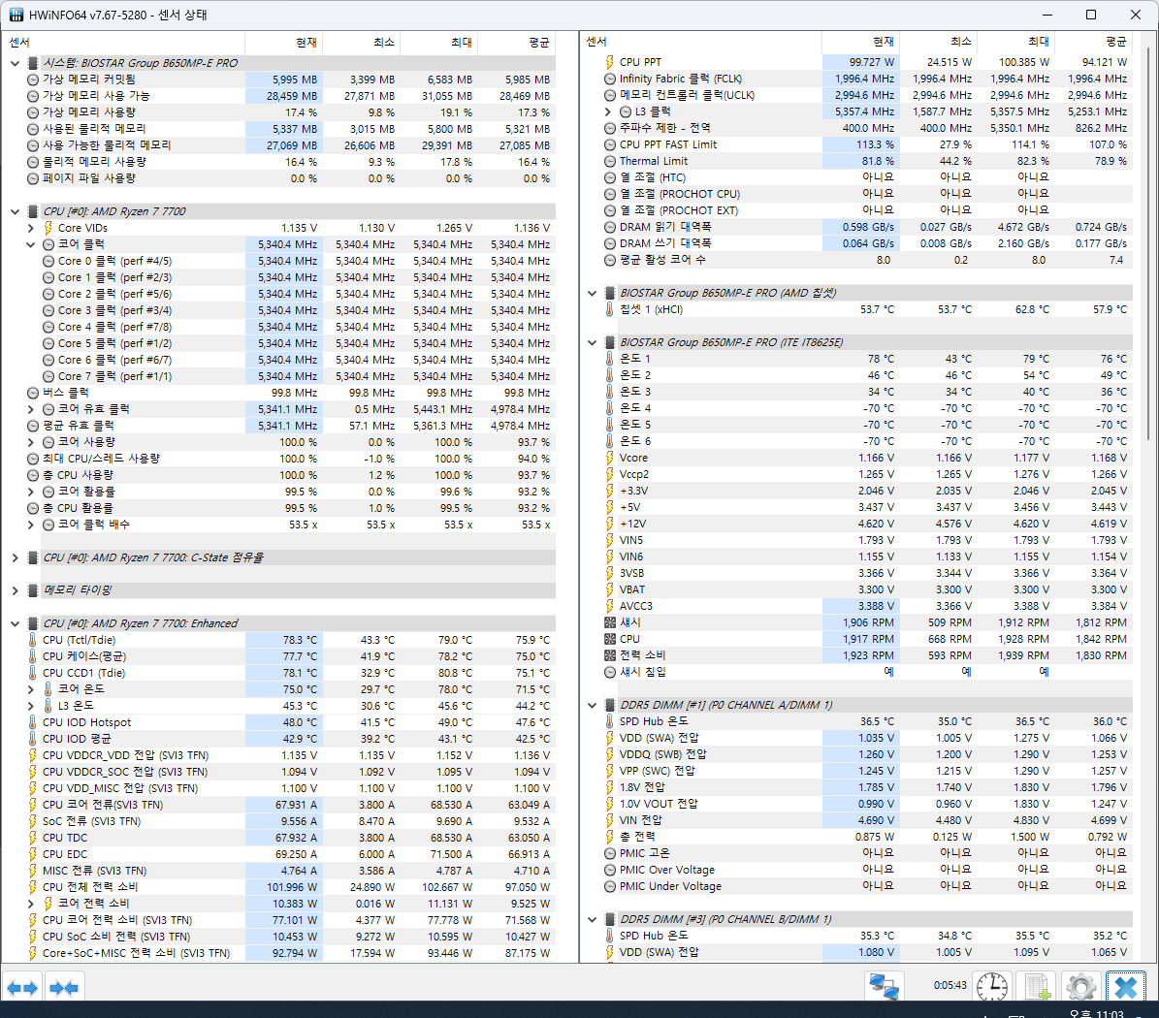
Task: Click the 버스 클럭 clock icon
Action: coord(33,393)
